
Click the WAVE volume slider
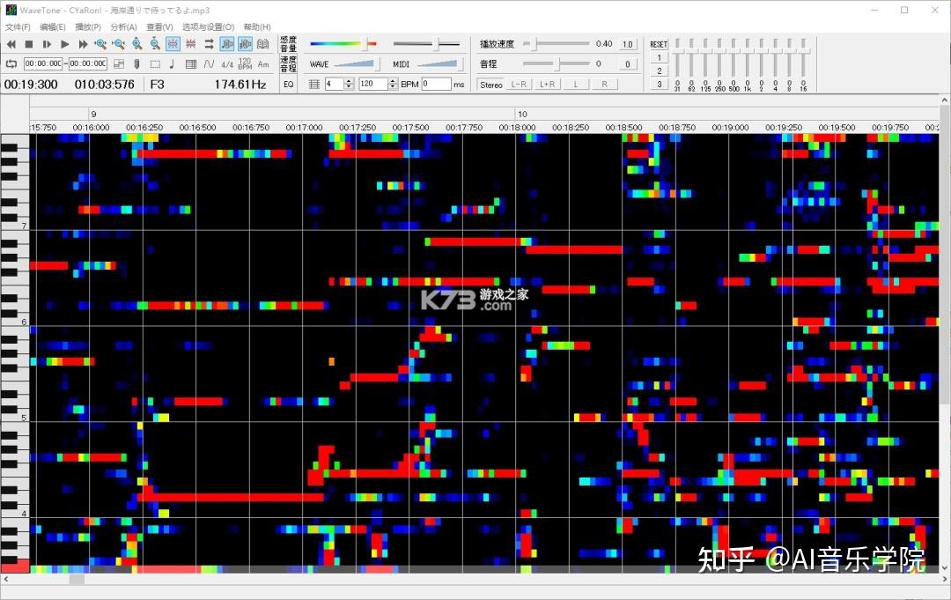click(356, 63)
